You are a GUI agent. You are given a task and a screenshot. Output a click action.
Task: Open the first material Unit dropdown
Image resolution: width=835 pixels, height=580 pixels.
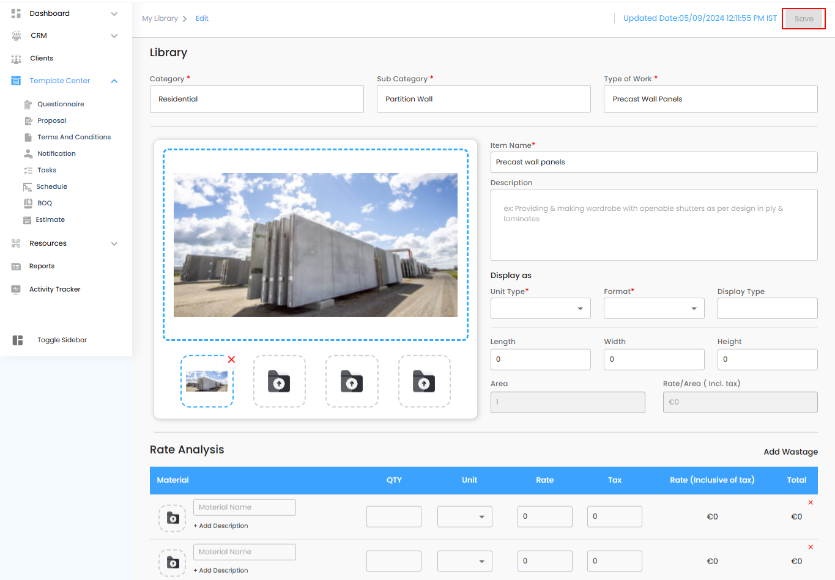pos(464,516)
